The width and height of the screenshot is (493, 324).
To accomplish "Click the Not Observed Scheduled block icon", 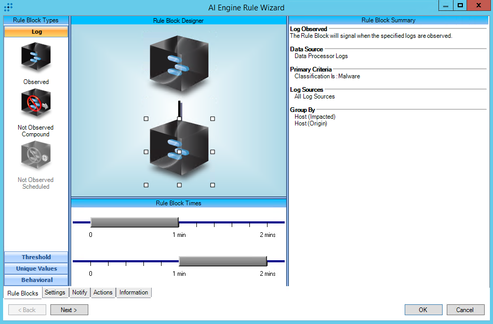I will pos(36,156).
